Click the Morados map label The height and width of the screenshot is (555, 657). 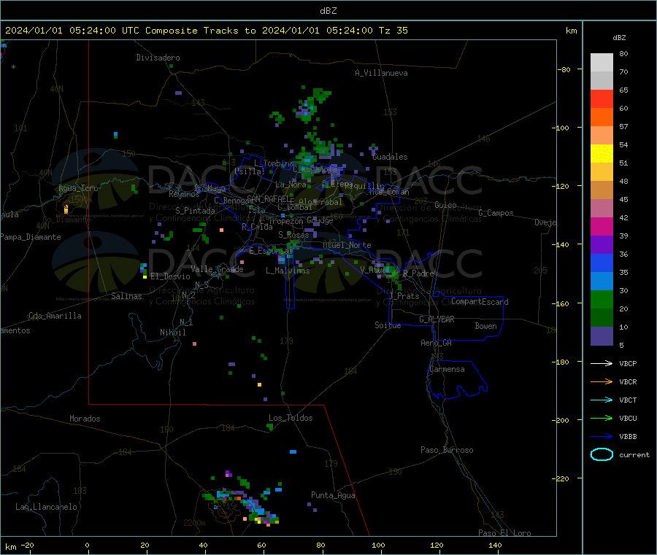pos(85,419)
